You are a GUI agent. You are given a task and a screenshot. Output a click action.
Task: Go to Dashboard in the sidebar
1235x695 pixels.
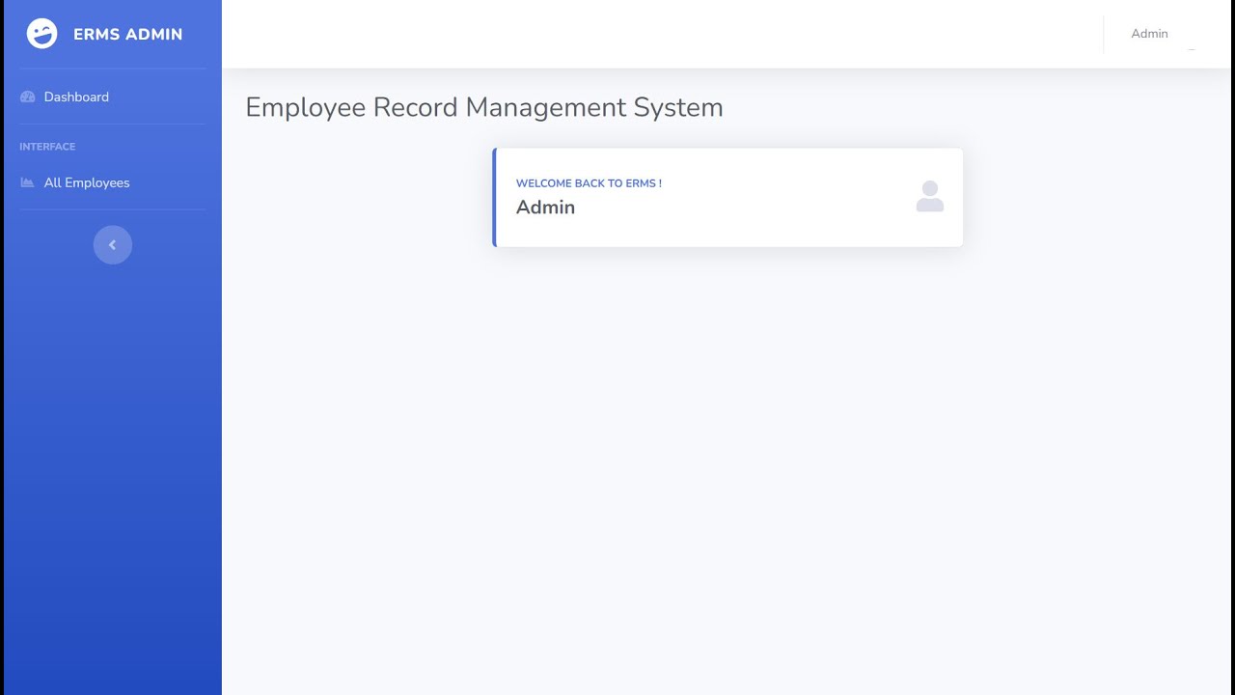coord(113,97)
